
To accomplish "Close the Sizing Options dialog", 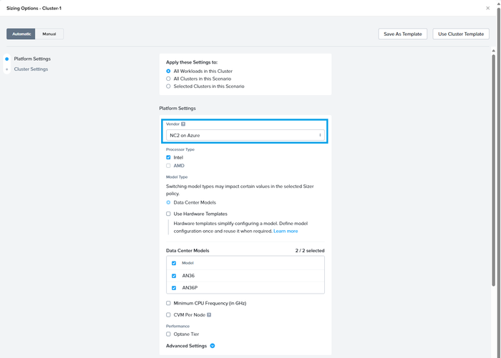I will 487,9.
